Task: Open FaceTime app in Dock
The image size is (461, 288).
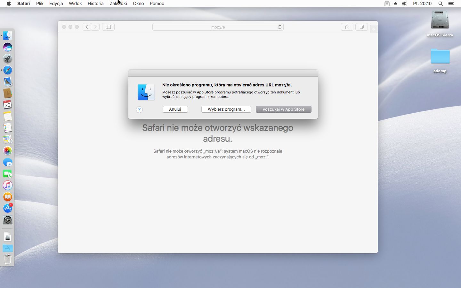Action: tap(8, 174)
